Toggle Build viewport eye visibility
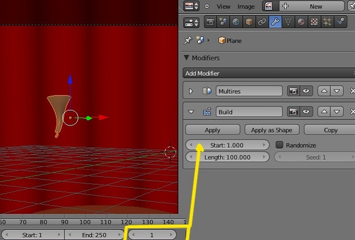 pos(306,112)
